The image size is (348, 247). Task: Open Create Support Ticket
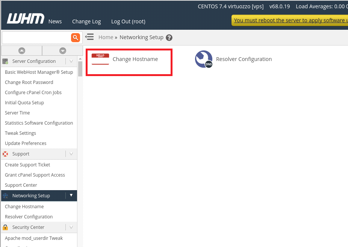tap(27, 165)
